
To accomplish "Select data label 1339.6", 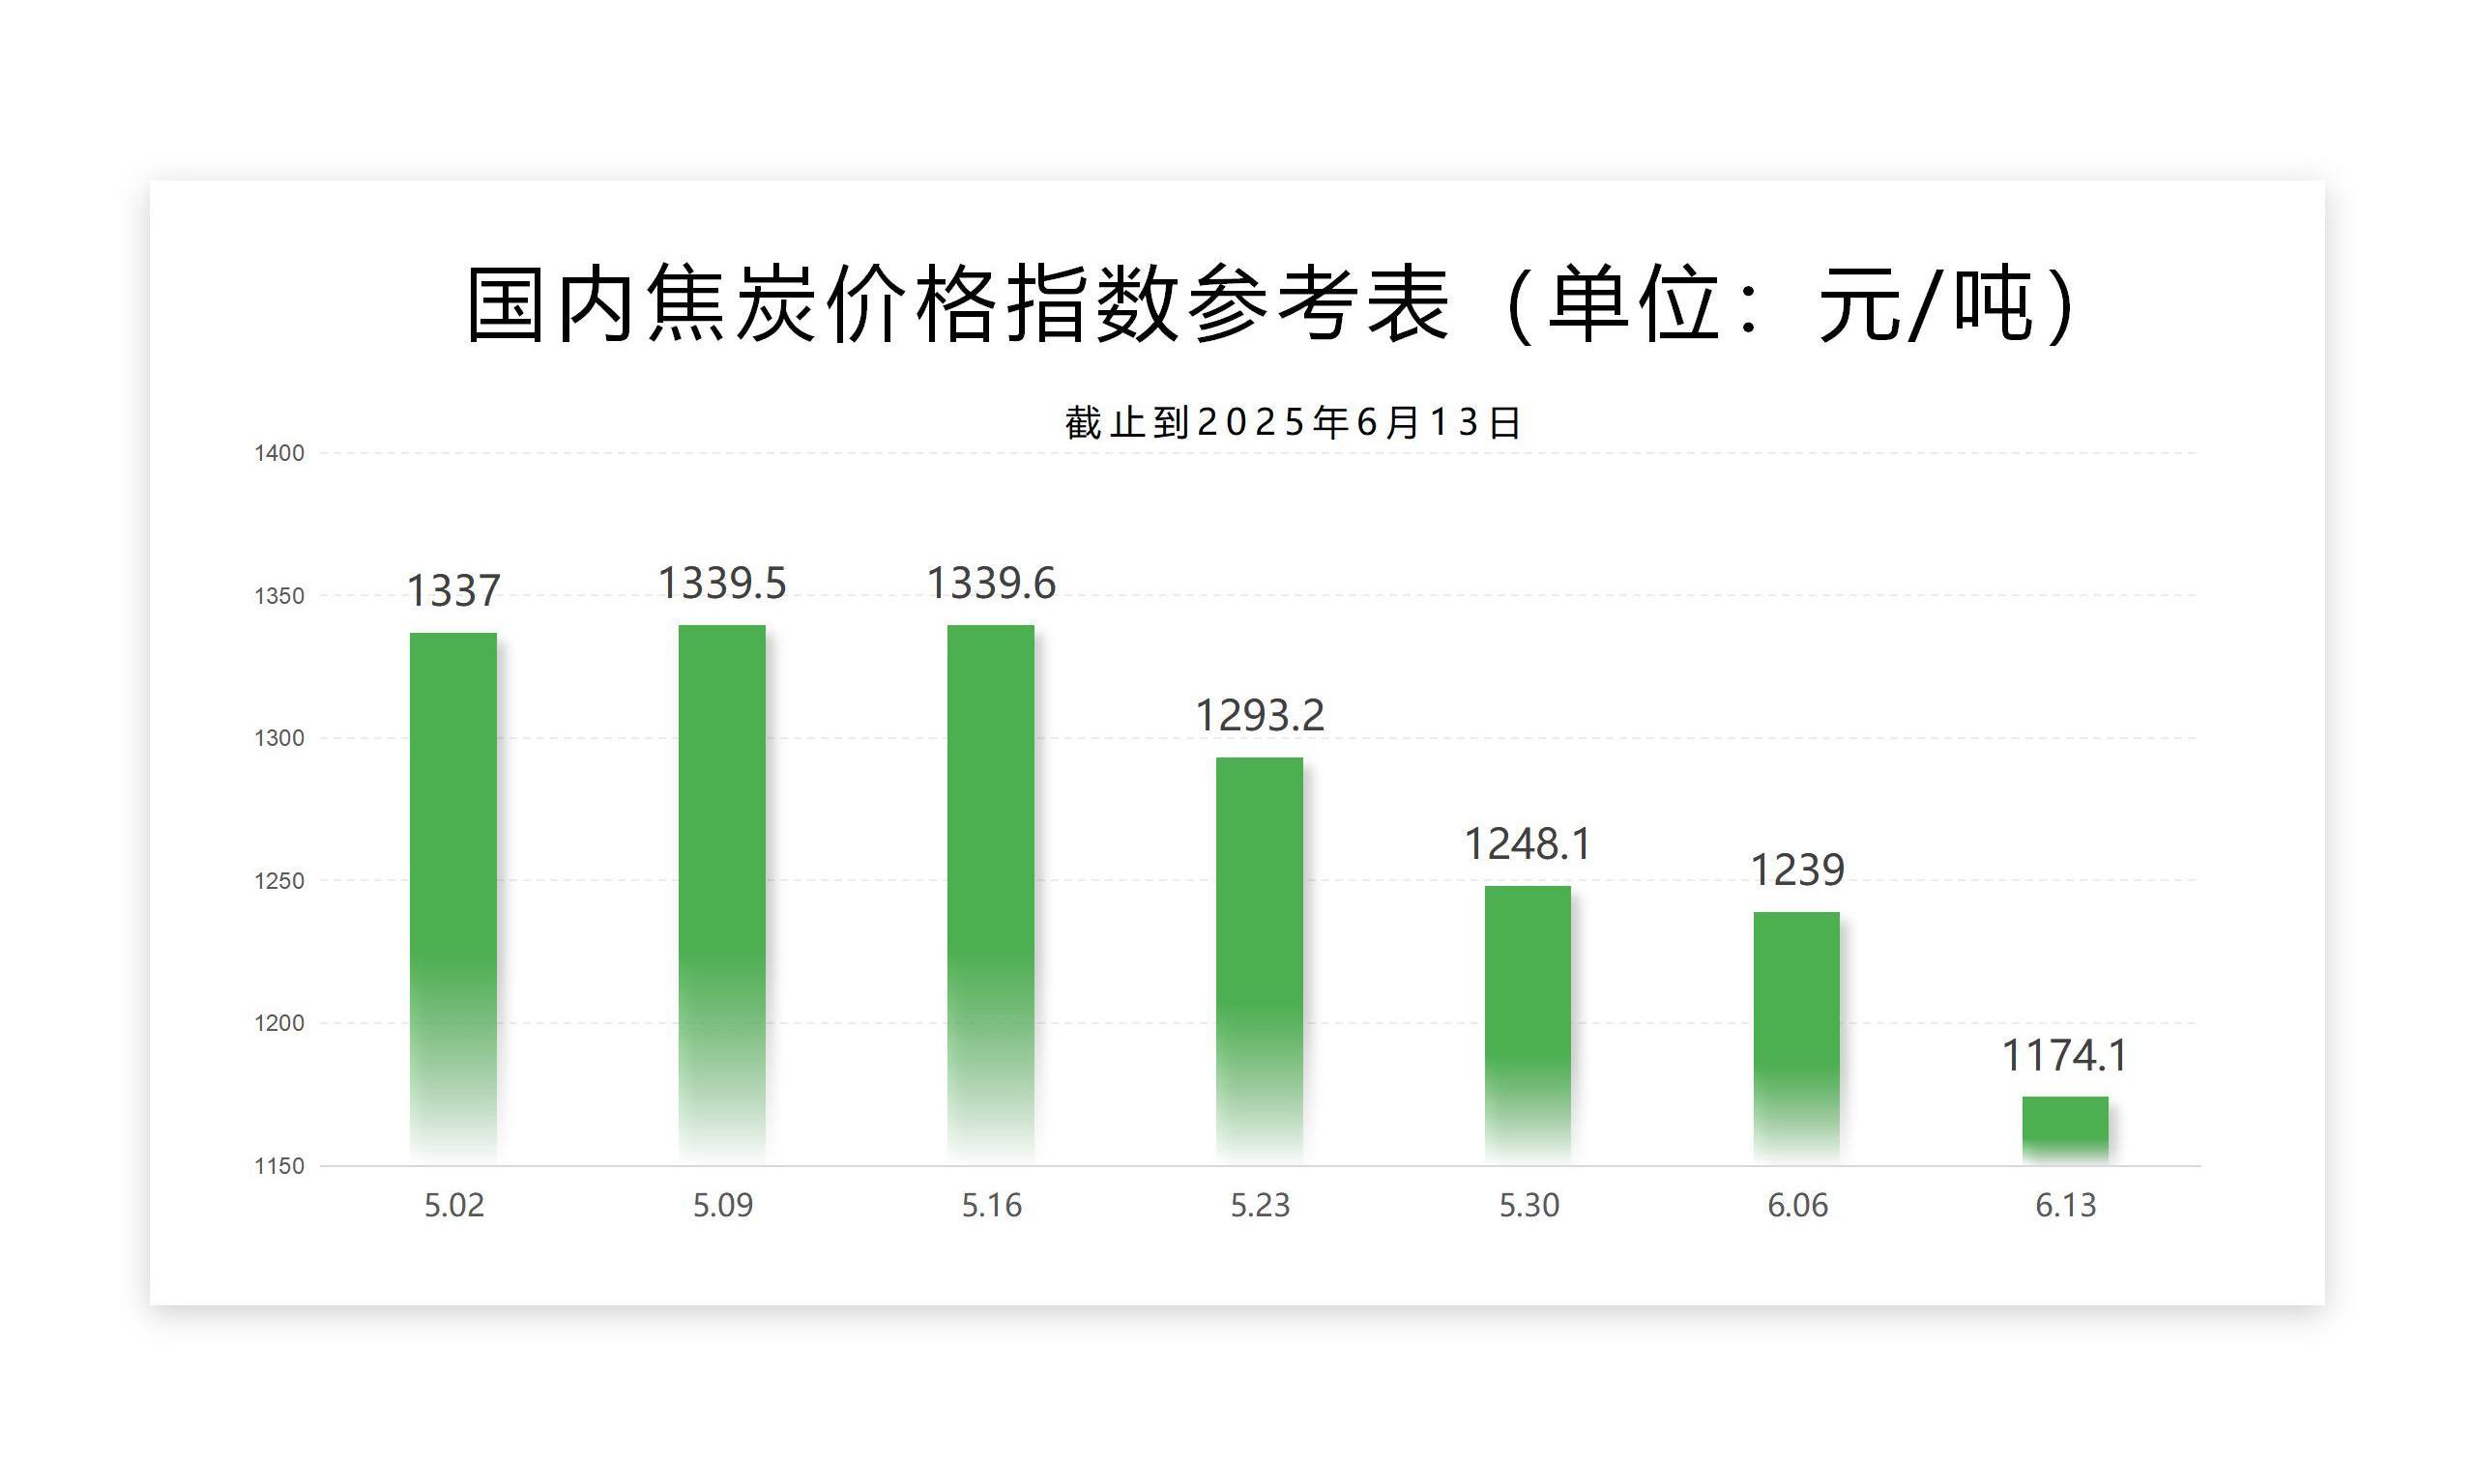I will 990,583.
